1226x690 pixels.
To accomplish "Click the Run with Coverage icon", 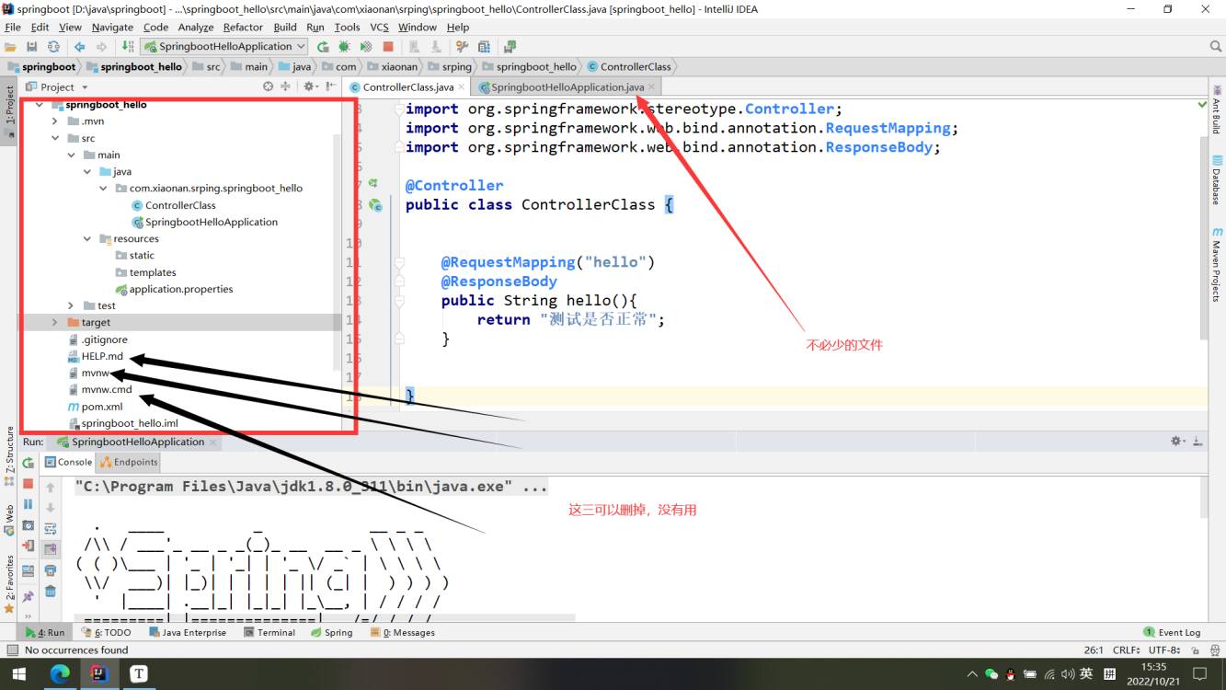I will pos(366,46).
